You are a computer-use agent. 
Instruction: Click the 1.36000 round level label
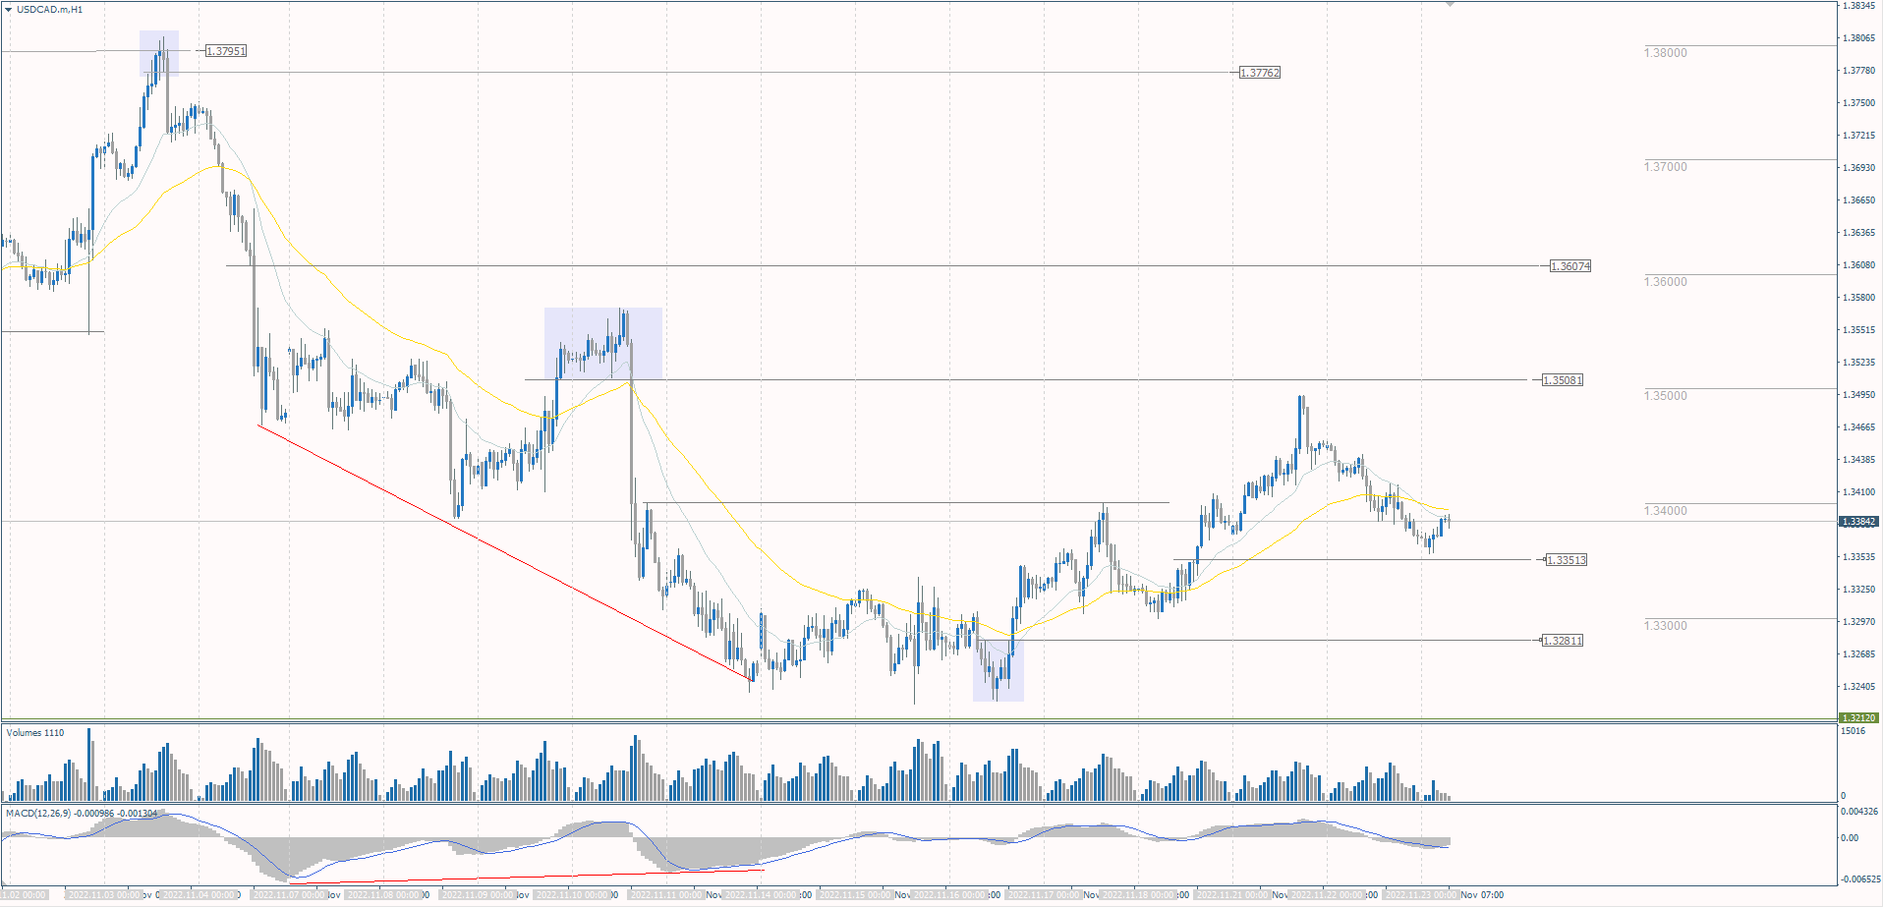pos(1666,282)
